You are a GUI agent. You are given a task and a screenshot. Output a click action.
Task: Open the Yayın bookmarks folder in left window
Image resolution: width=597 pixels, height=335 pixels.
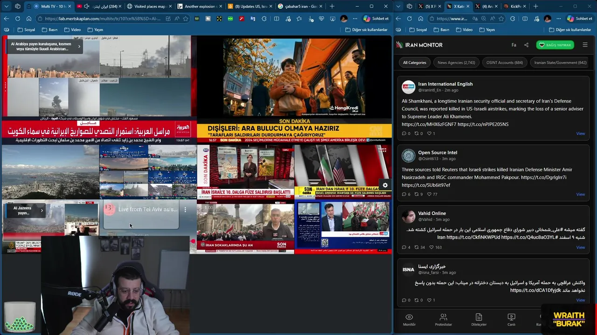pyautogui.click(x=95, y=30)
